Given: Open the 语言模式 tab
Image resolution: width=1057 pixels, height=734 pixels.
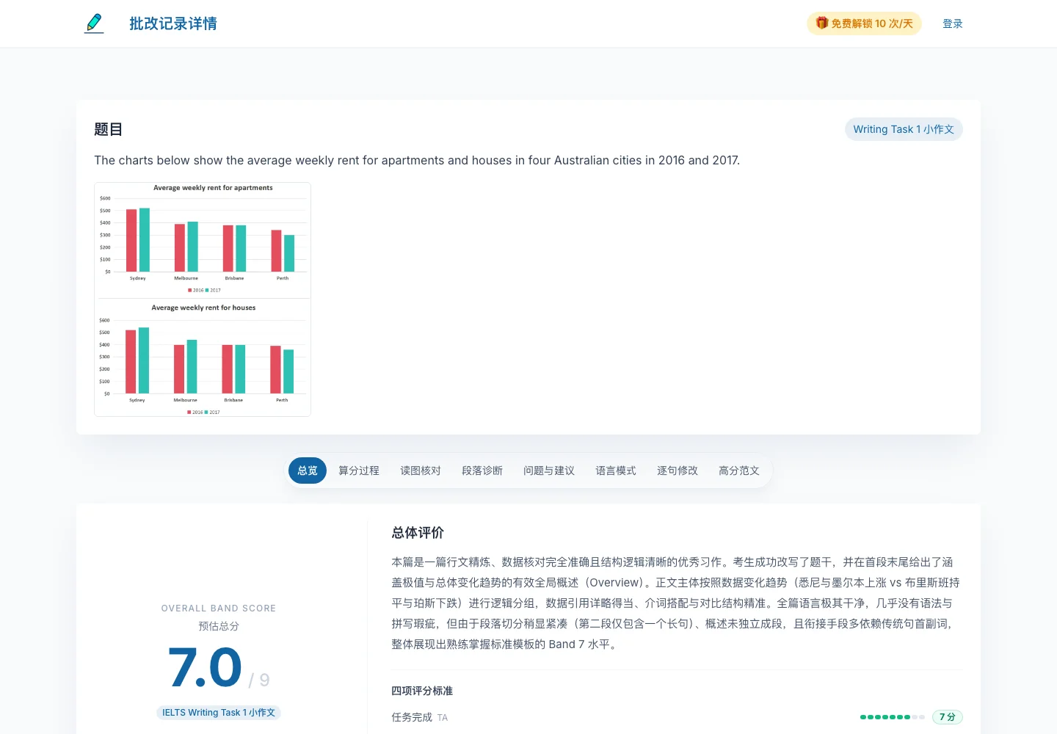Looking at the screenshot, I should [616, 470].
